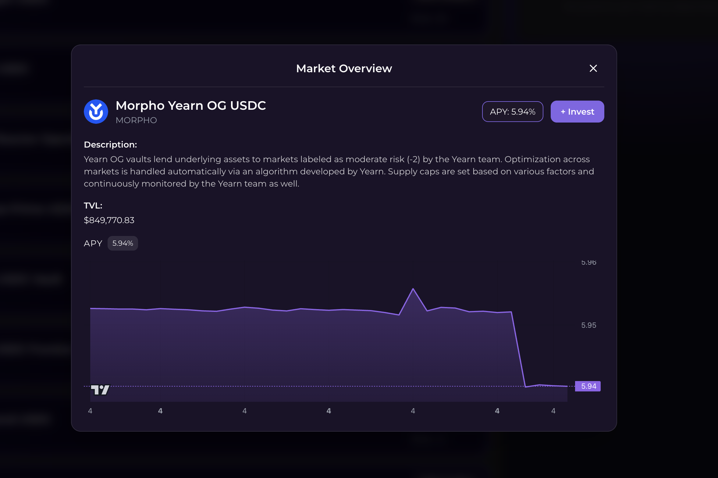The width and height of the screenshot is (718, 478).
Task: Click the Morpho Yearn vault logo icon
Action: coord(96,112)
